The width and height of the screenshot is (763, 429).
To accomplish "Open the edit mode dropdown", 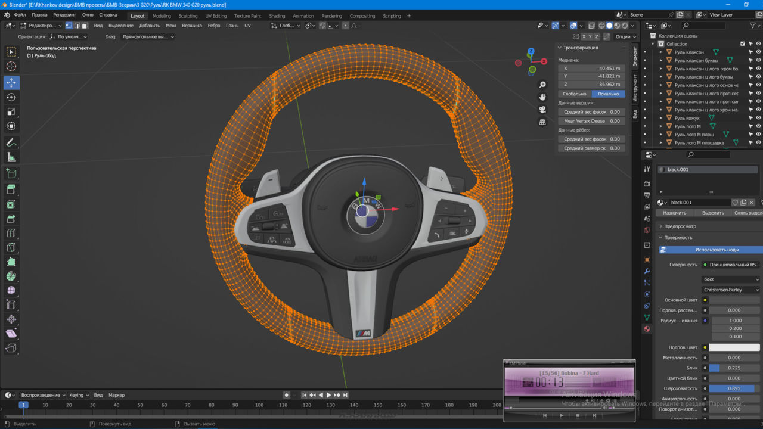I will point(41,26).
